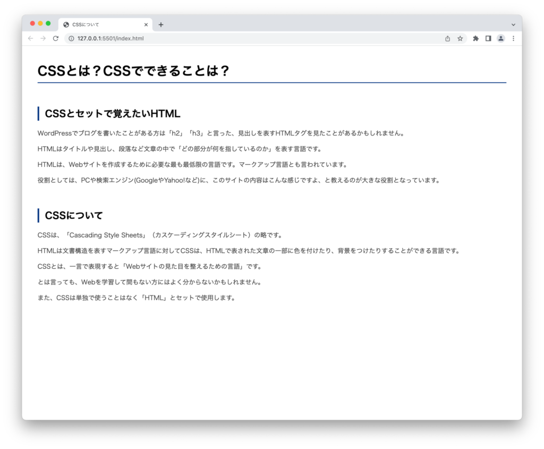Close the CSSについて tab
Viewport: 544px width, 449px height.
(x=146, y=24)
